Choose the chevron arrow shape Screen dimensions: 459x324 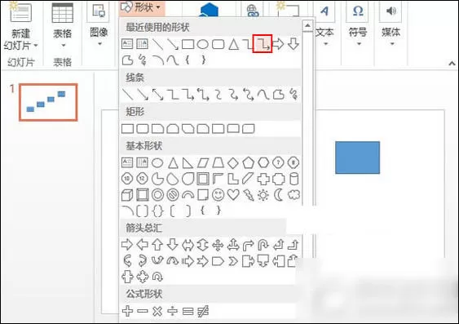click(x=233, y=261)
